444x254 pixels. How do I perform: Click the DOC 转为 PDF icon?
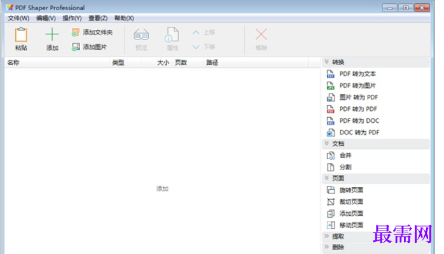coord(330,132)
